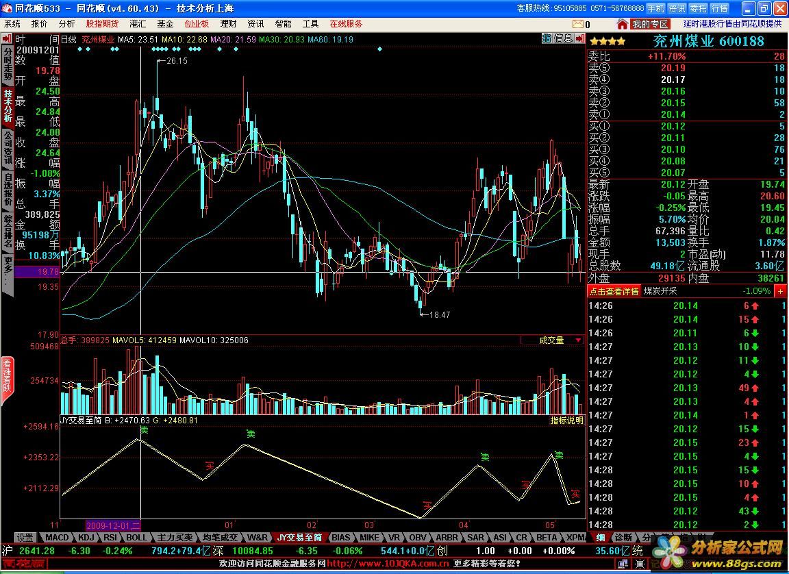Image resolution: width=789 pixels, height=574 pixels.
Task: Click the 指 indicator button above chart
Action: [x=547, y=38]
